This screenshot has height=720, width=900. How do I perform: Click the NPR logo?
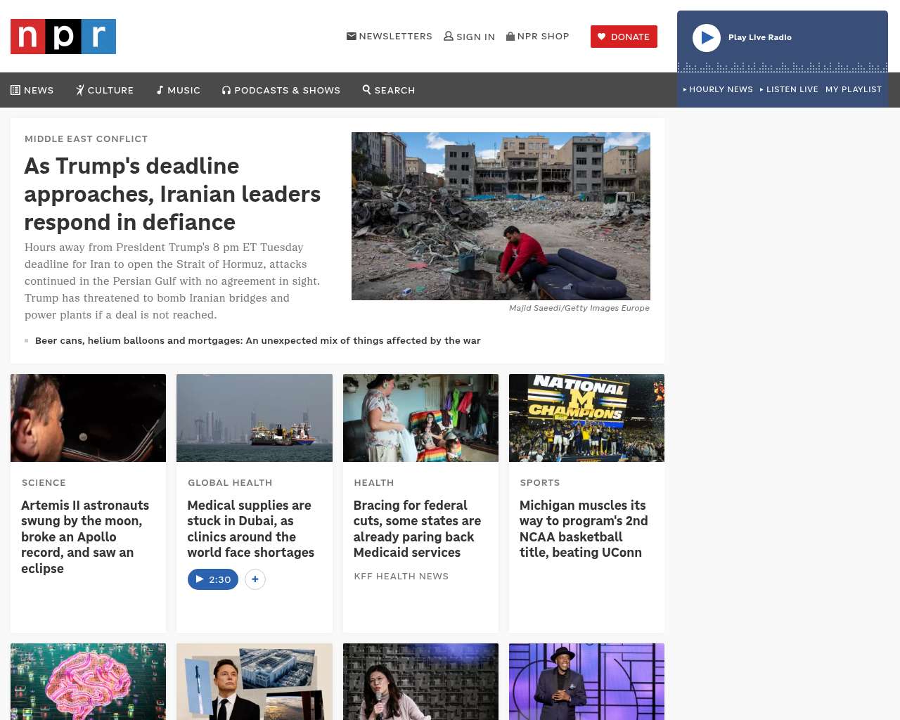(63, 37)
